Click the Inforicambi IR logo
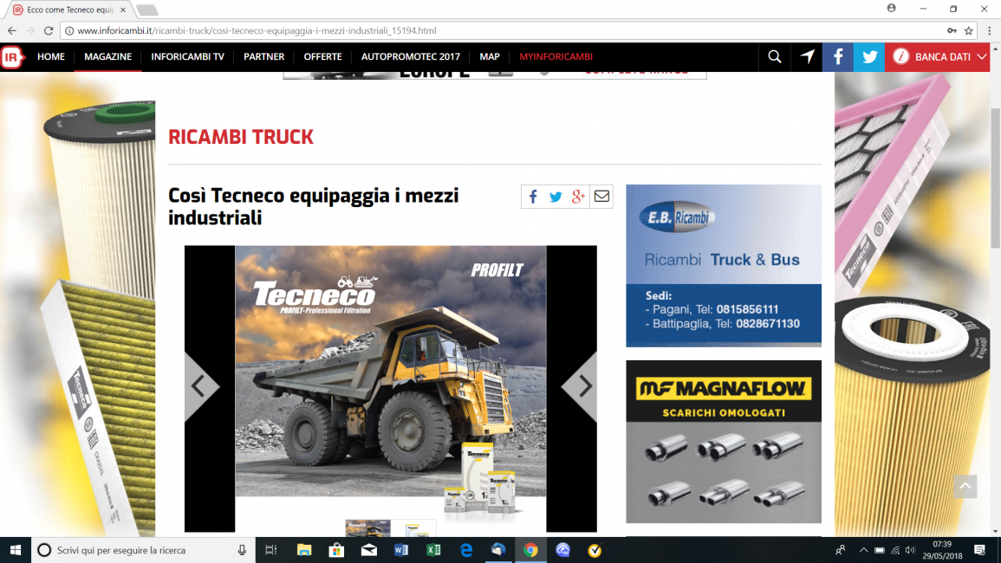This screenshot has height=563, width=1001. tap(12, 57)
